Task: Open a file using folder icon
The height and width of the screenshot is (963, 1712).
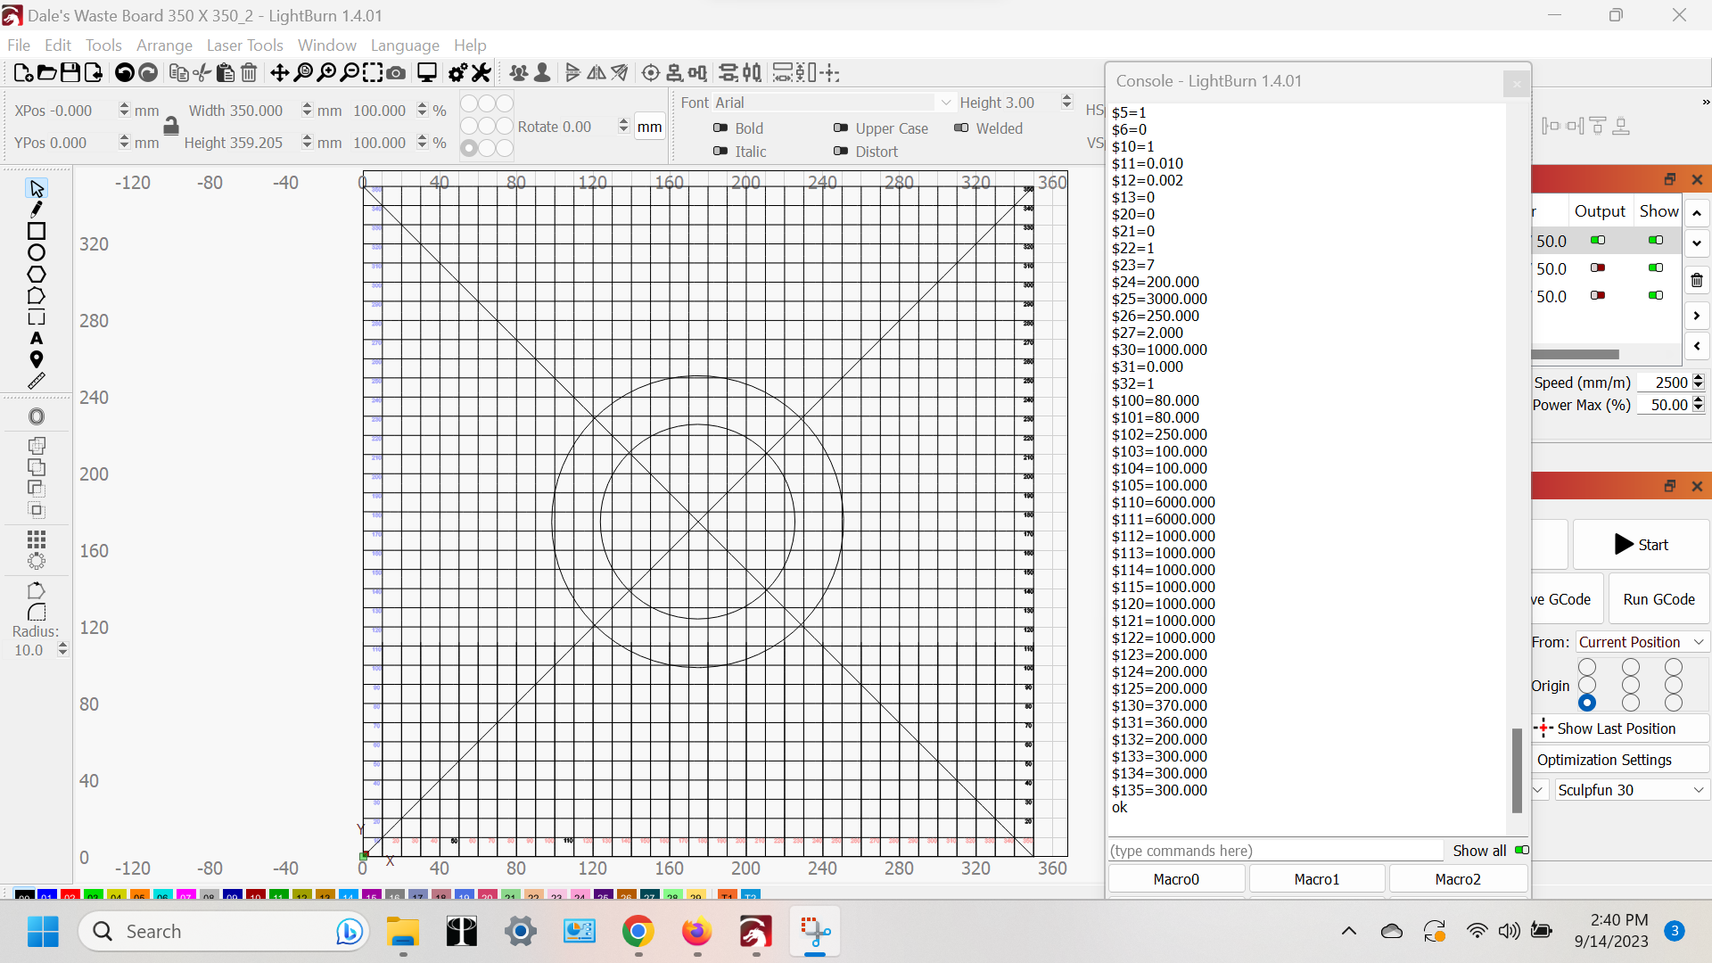Action: point(46,73)
